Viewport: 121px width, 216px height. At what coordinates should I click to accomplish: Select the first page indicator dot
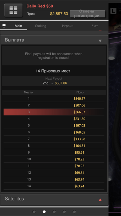click(34, 212)
